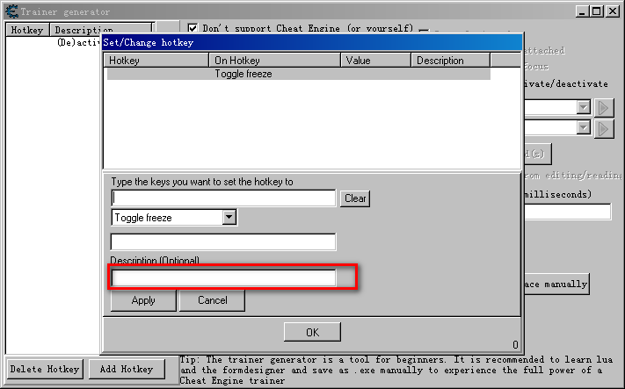Screen dimensions: 625x389
Task: Click the Apply button
Action: pos(143,300)
